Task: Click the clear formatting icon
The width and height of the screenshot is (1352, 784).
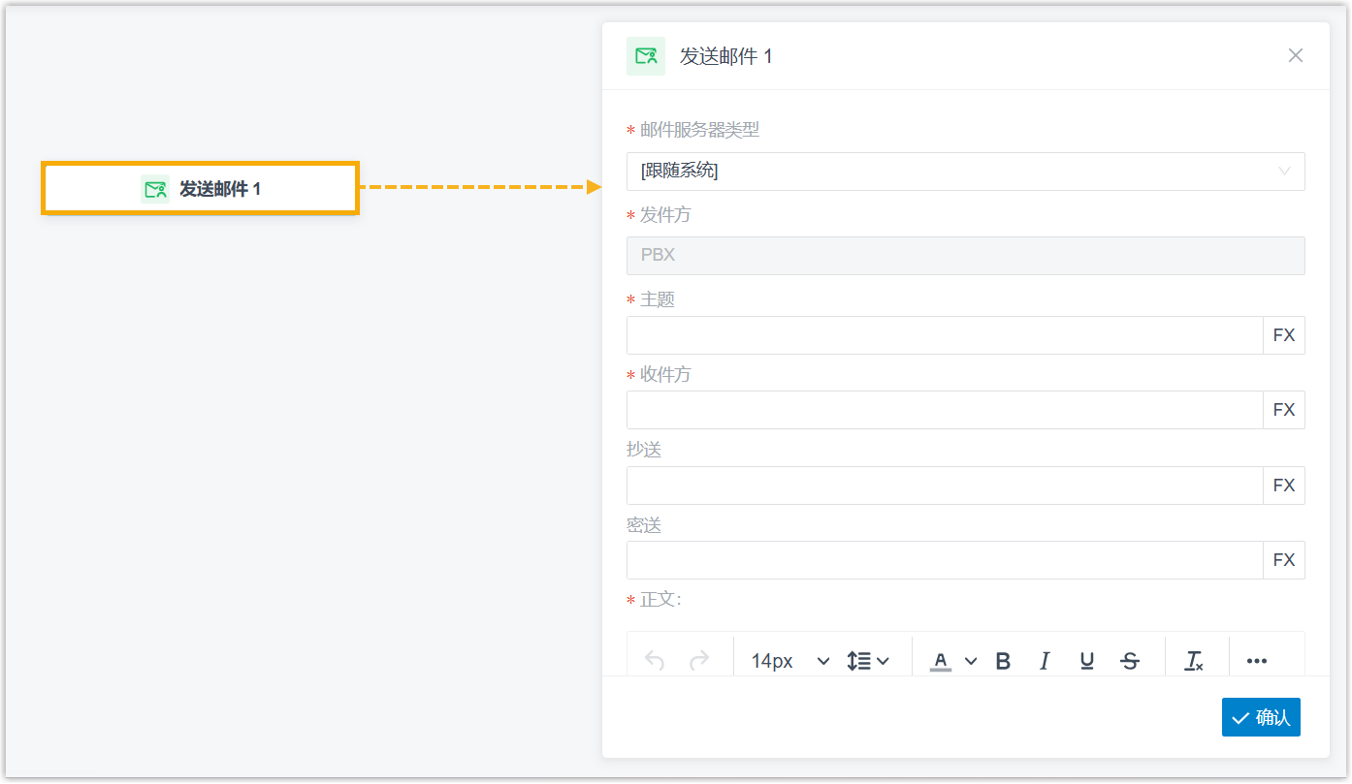Action: (x=1194, y=661)
